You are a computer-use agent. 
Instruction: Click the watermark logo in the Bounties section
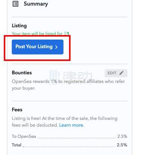(x=71, y=76)
